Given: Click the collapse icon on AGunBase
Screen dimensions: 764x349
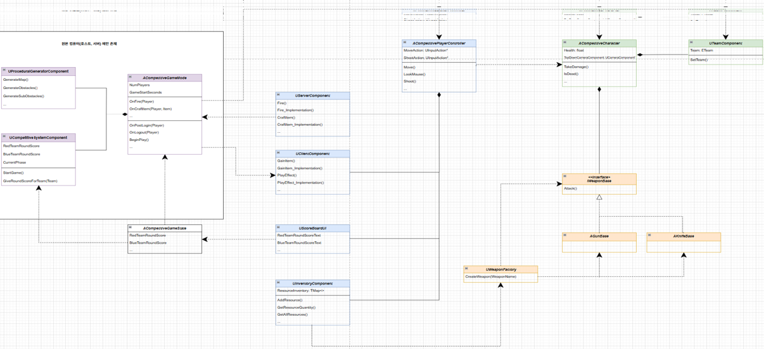Looking at the screenshot, I should tap(566, 236).
